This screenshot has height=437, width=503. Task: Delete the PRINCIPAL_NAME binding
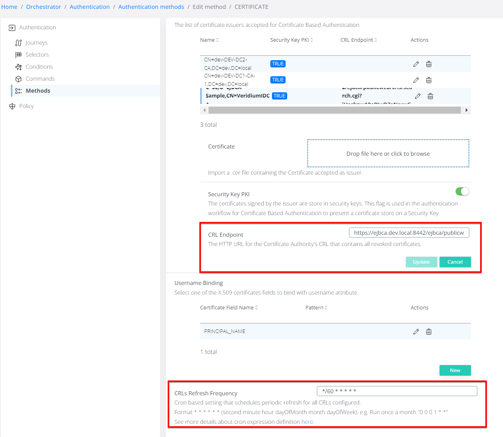pos(429,332)
